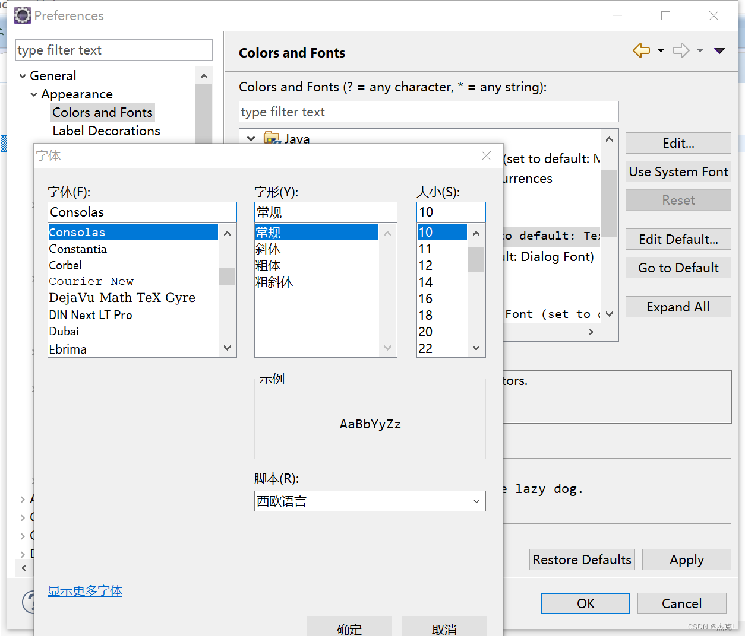This screenshot has height=636, width=745.
Task: Click the Expand All button
Action: point(678,307)
